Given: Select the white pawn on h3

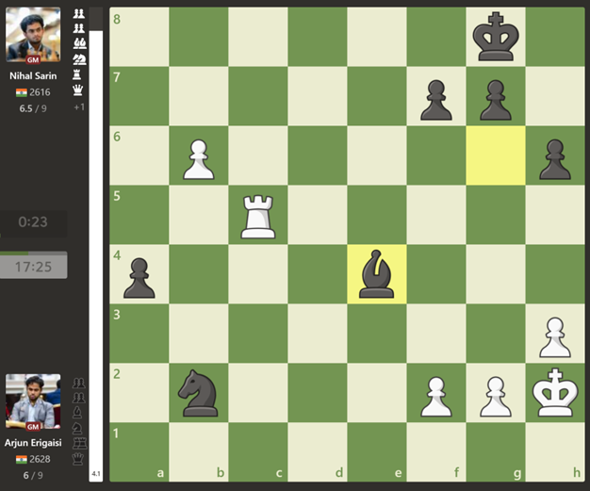Looking at the screenshot, I should (555, 337).
